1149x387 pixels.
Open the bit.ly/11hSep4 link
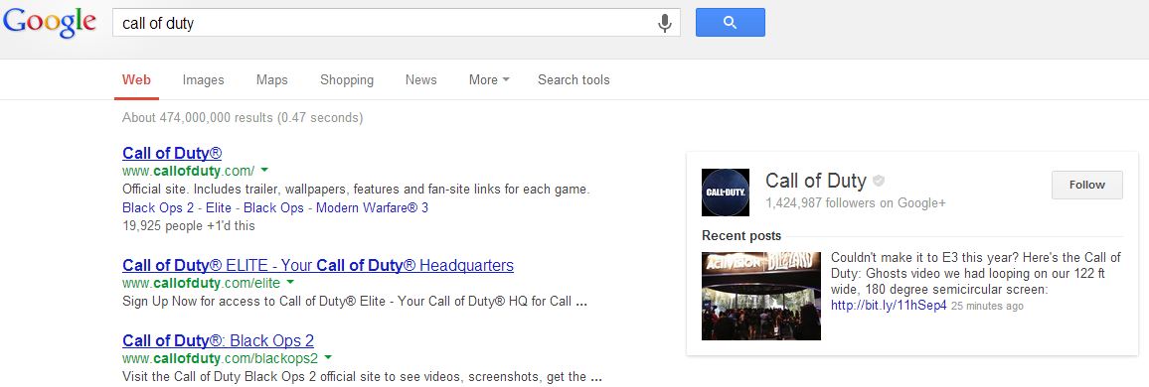tap(889, 305)
